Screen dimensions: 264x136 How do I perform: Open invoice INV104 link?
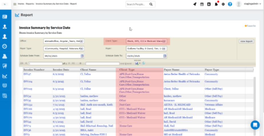(28, 81)
